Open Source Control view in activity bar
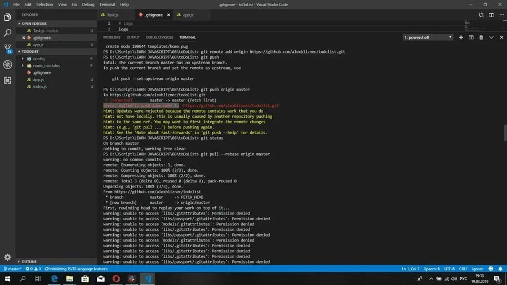 coord(7,48)
